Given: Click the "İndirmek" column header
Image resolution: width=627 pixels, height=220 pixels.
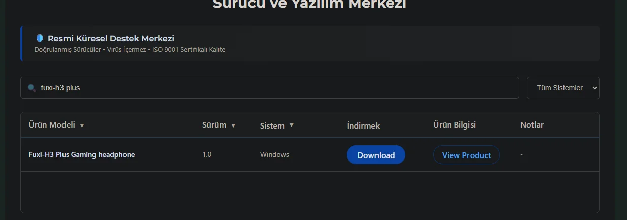Looking at the screenshot, I should (x=363, y=125).
